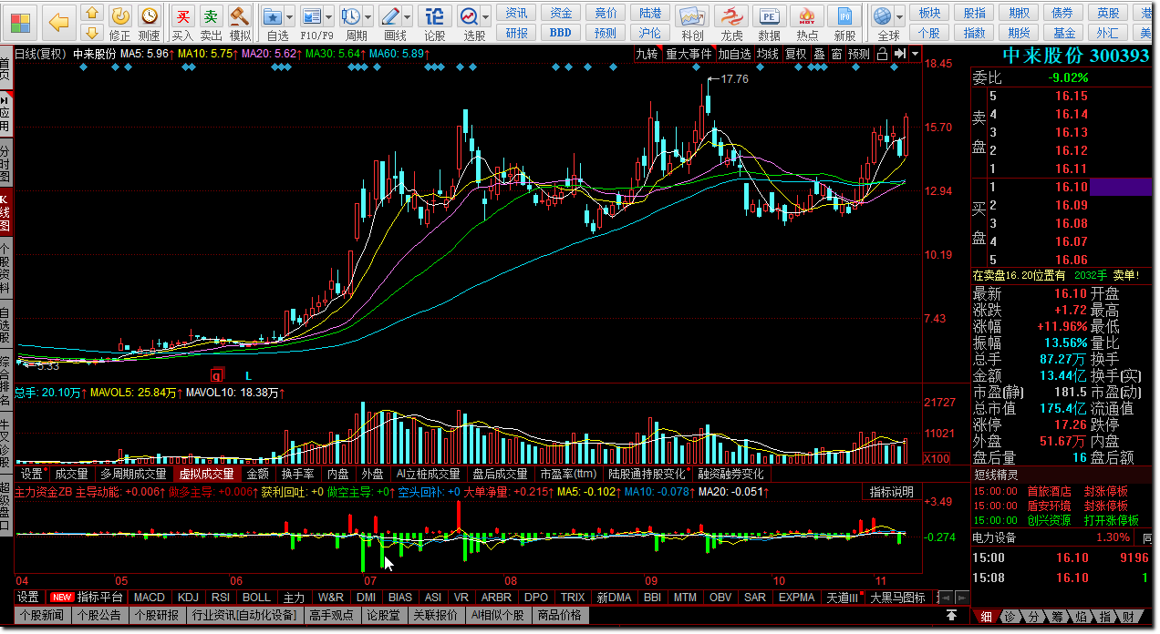Open the F10/F9 info icon
Viewport: 1160px width, 634px height.
pos(312,15)
